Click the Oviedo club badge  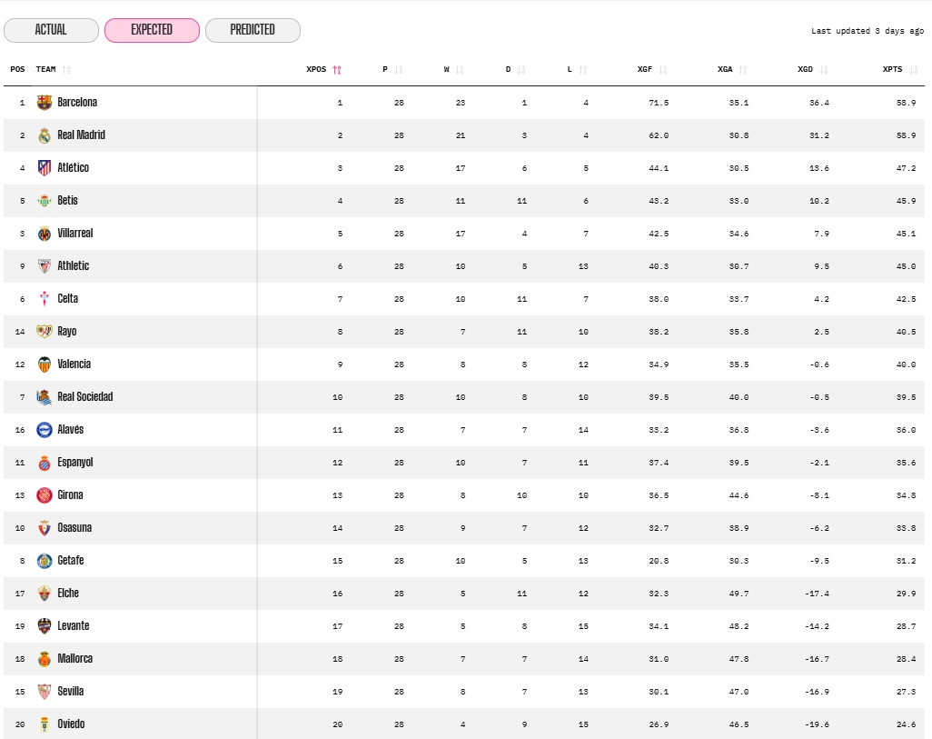click(43, 724)
